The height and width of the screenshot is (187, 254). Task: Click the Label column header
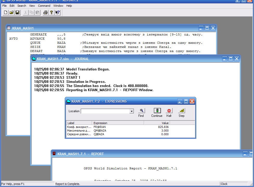[x=79, y=123]
